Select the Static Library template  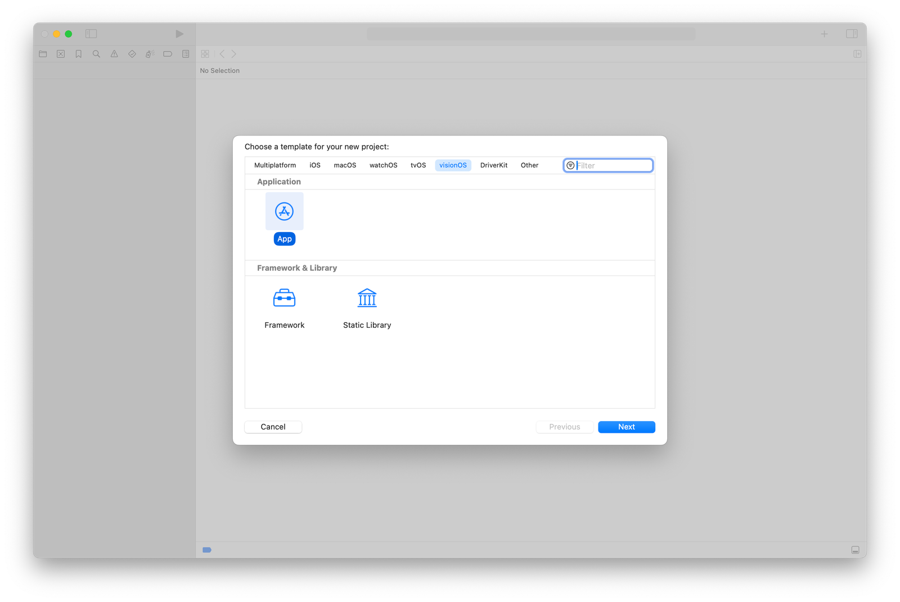click(366, 306)
